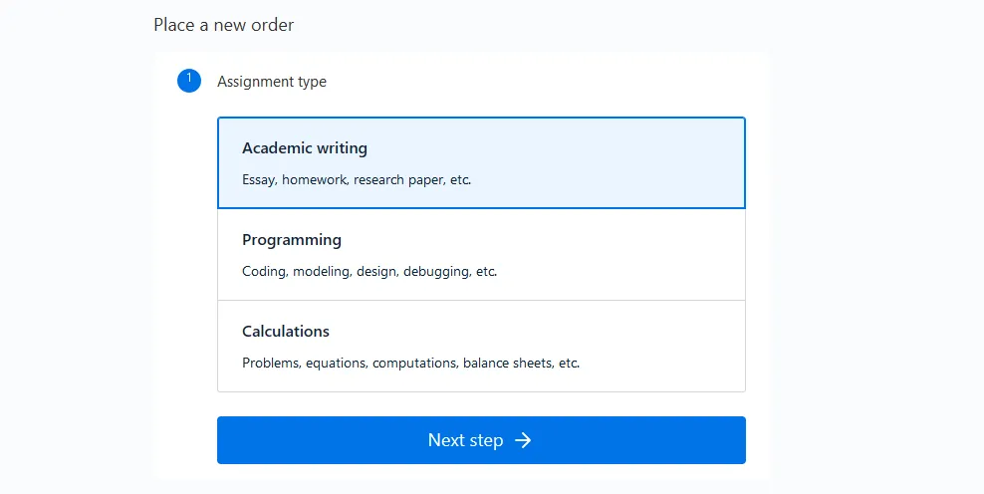The width and height of the screenshot is (984, 494).
Task: Select the Programming assignment type
Action: coord(481,254)
